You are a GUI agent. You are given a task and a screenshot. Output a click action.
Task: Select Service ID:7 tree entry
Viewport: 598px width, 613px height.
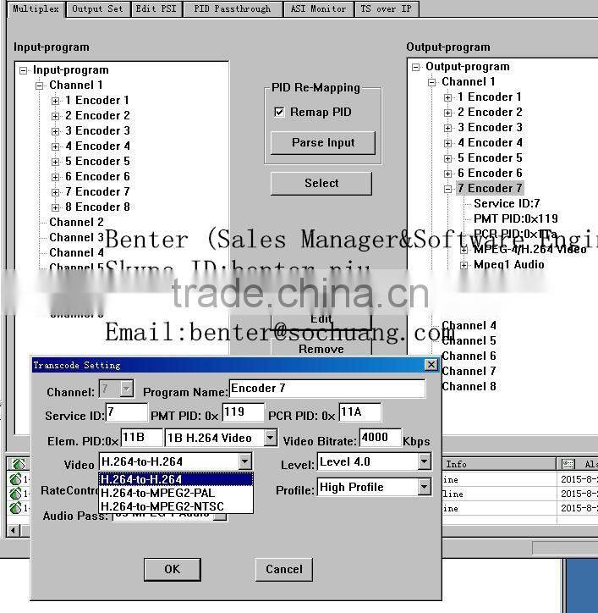507,203
